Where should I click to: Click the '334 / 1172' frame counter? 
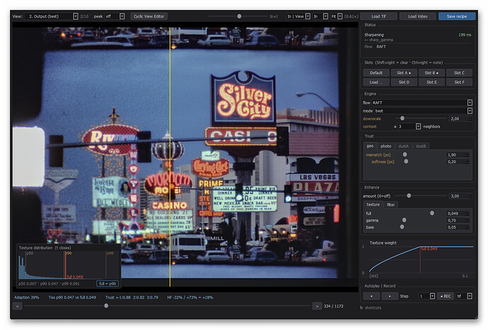333,307
